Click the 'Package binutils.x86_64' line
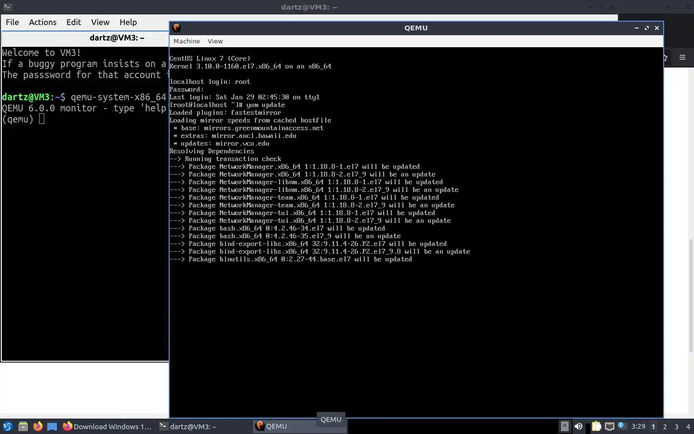The image size is (694, 434). coord(291,259)
